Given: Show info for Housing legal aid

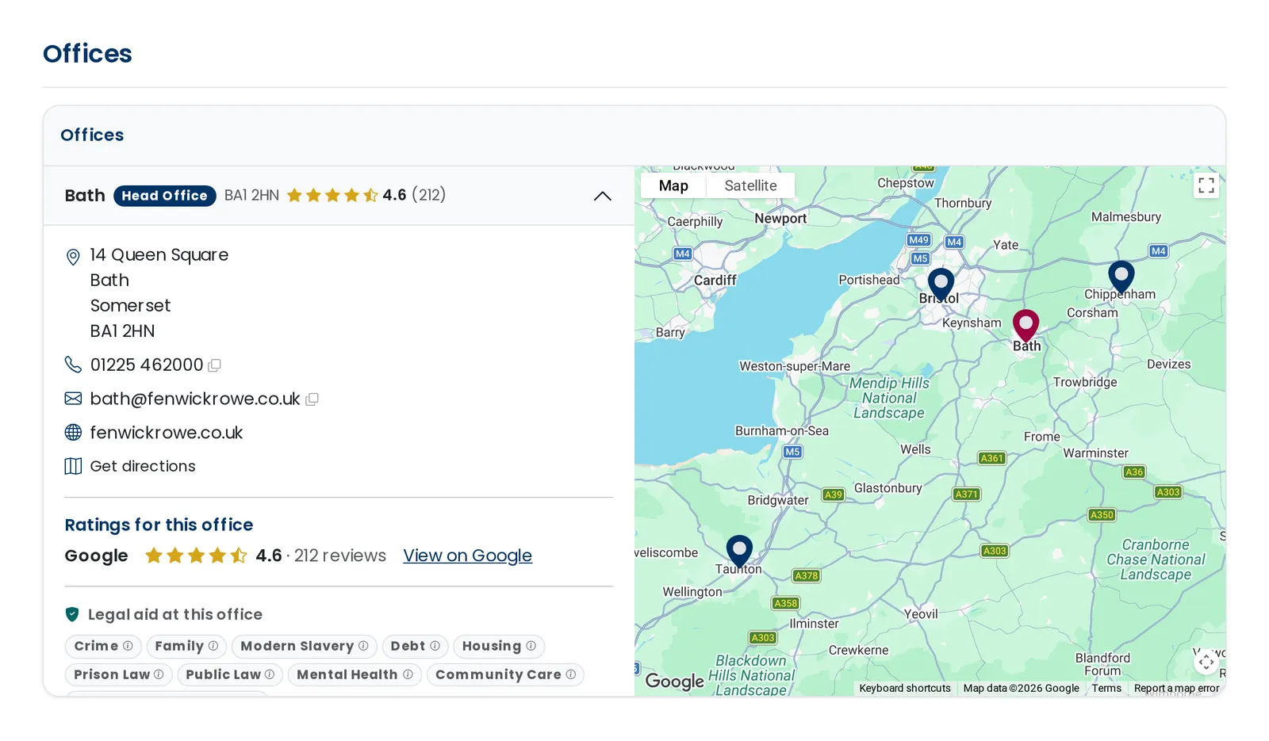Looking at the screenshot, I should (531, 646).
